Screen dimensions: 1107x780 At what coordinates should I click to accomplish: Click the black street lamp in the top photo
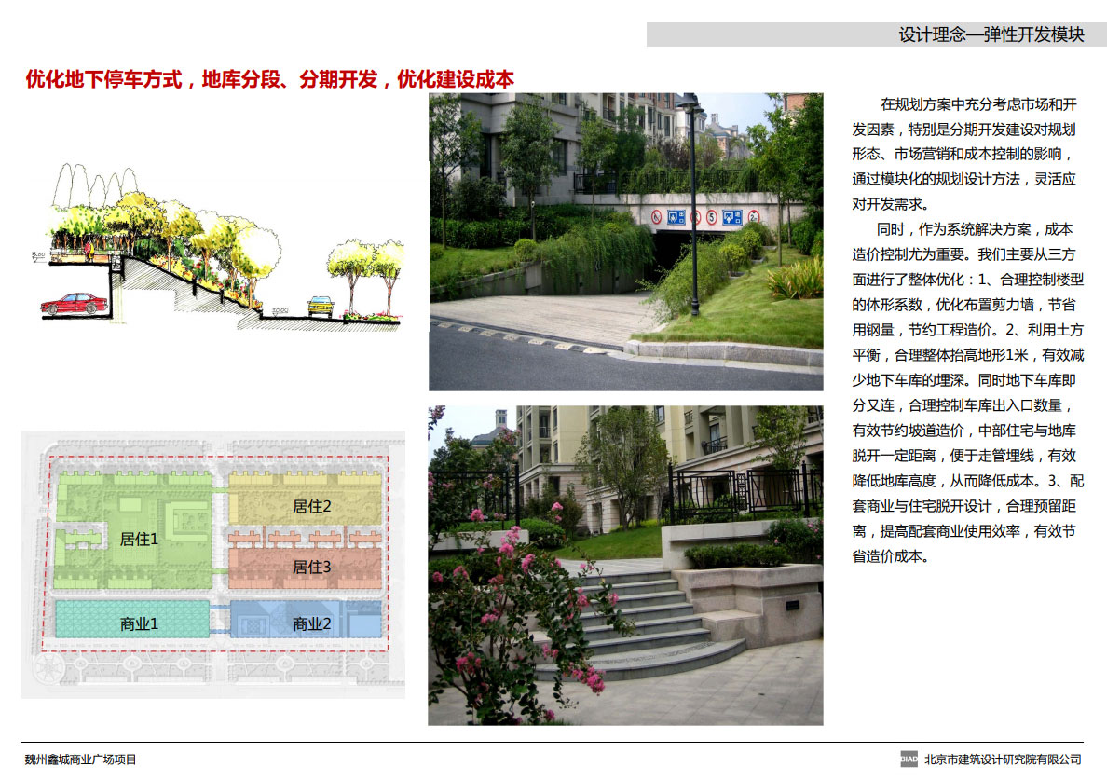click(x=691, y=205)
